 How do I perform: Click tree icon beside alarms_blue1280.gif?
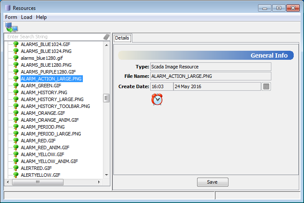click(16, 58)
